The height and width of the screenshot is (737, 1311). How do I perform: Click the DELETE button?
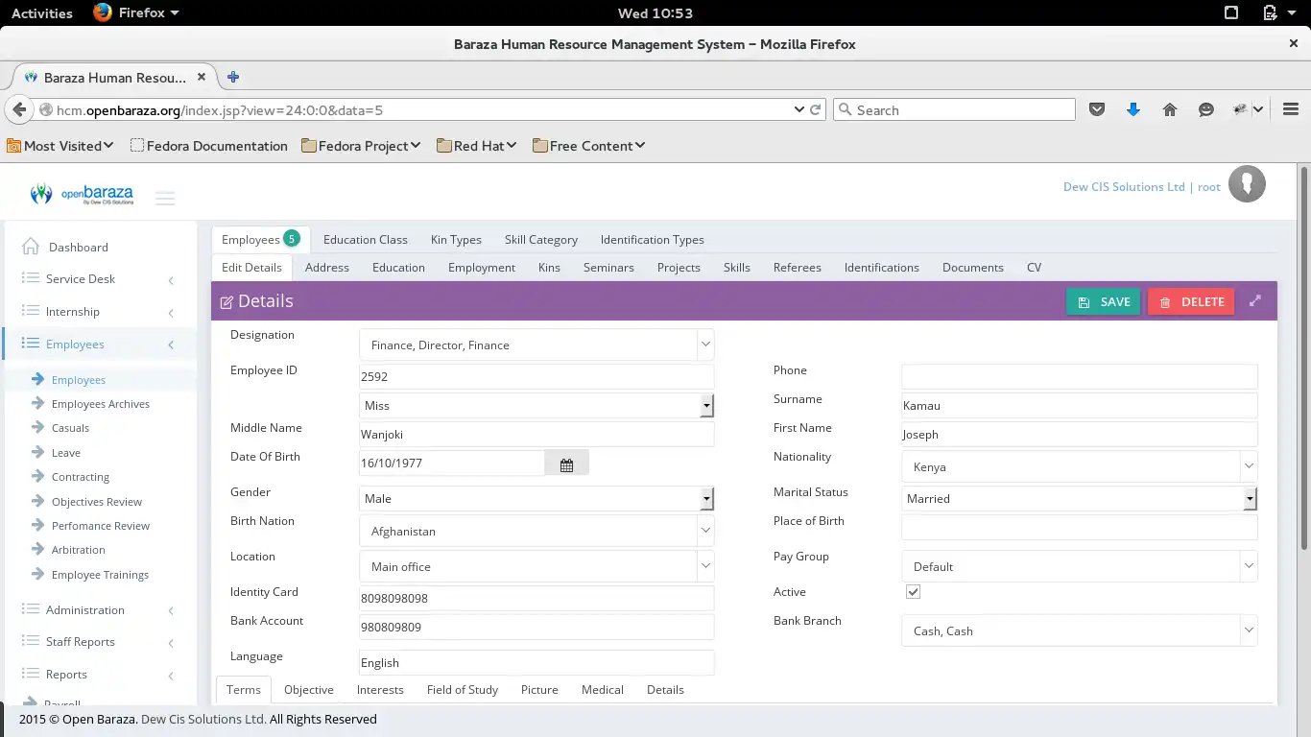[1190, 300]
